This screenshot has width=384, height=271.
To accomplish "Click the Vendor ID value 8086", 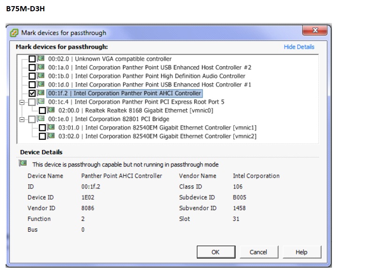I will point(88,208).
